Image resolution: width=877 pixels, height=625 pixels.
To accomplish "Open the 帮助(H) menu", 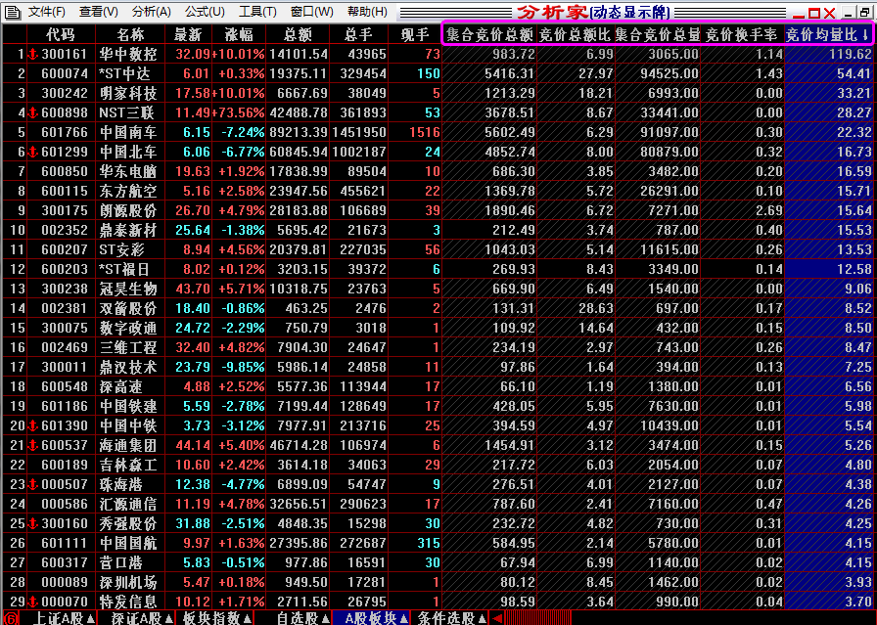I will [367, 12].
